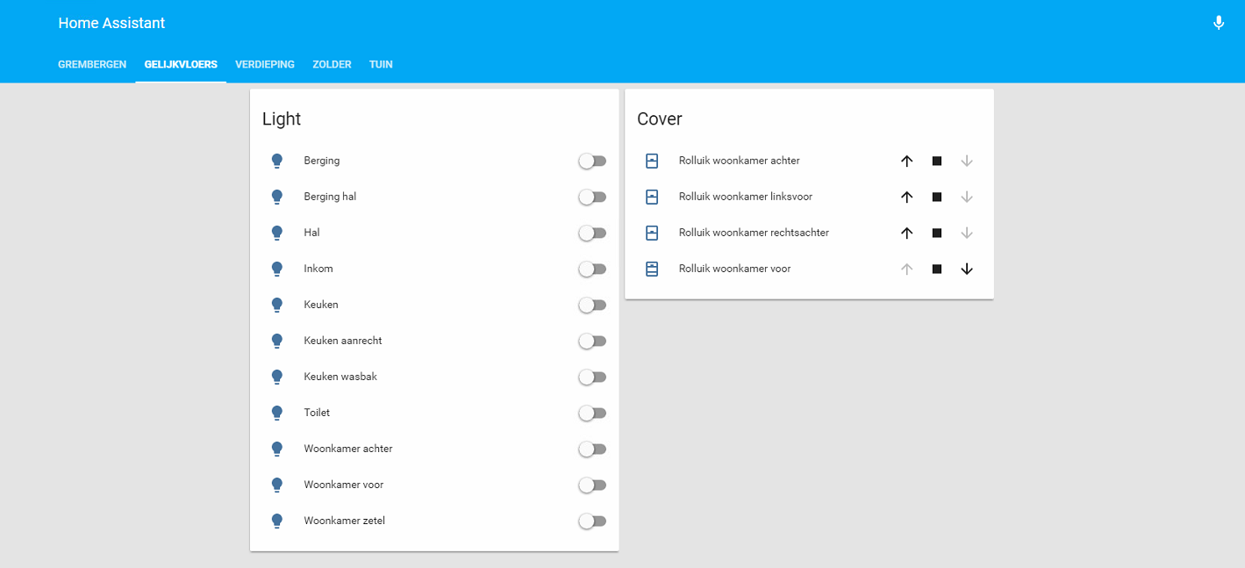Click the Rolluik woonkamer achter cover icon
Image resolution: width=1245 pixels, height=568 pixels.
tap(652, 162)
